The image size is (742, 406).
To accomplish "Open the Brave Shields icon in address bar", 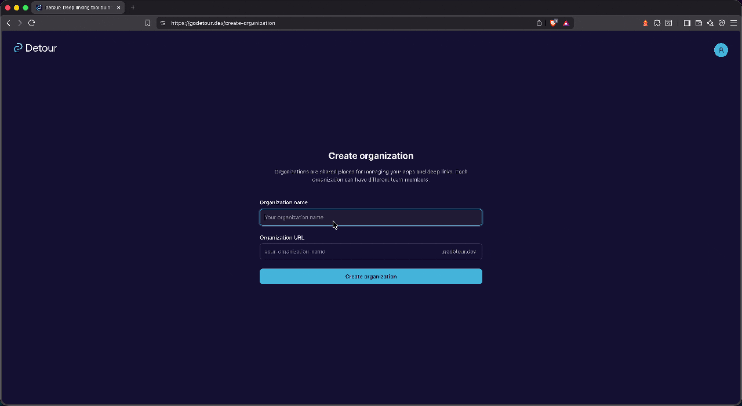I will point(554,23).
